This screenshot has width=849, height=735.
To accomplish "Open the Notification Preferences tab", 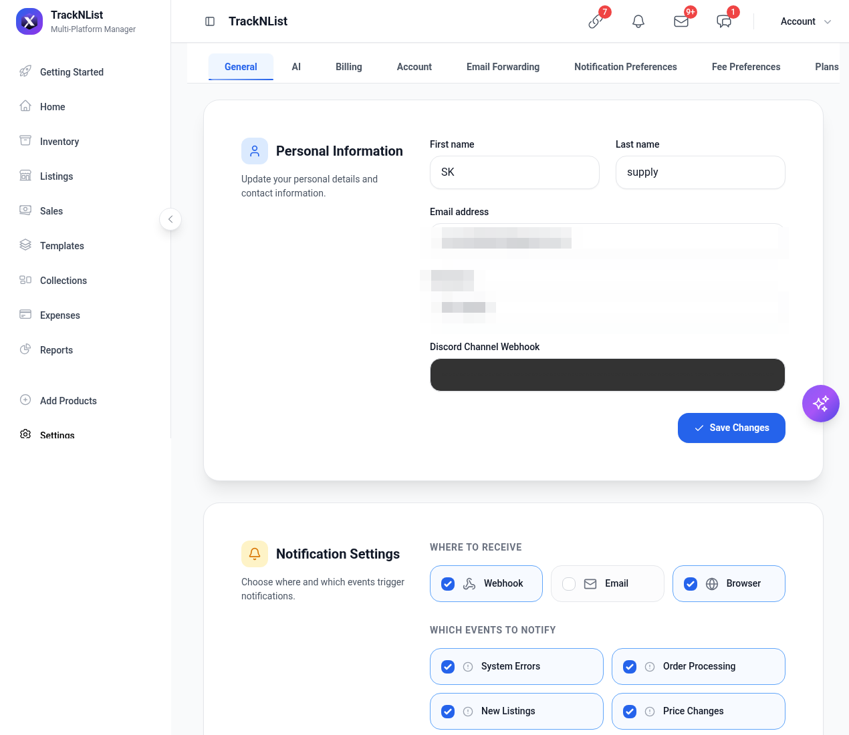I will [626, 67].
